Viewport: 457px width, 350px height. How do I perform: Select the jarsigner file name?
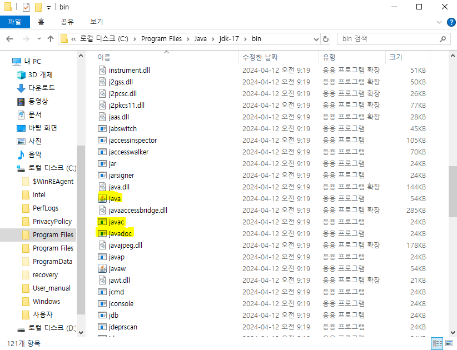coord(122,176)
